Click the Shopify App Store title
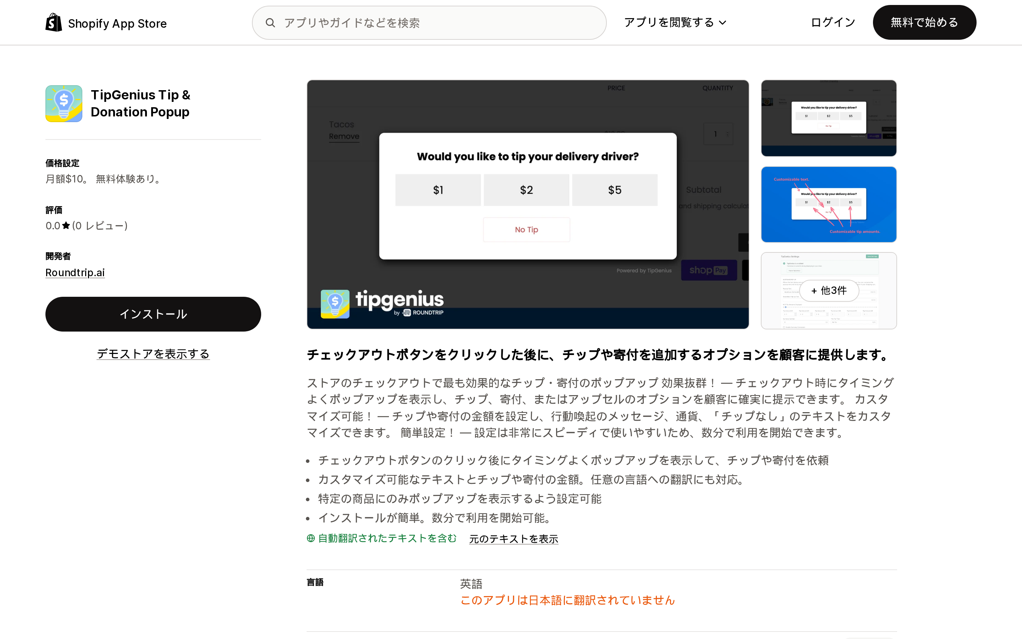Viewport: 1022px width, 639px height. 117,23
